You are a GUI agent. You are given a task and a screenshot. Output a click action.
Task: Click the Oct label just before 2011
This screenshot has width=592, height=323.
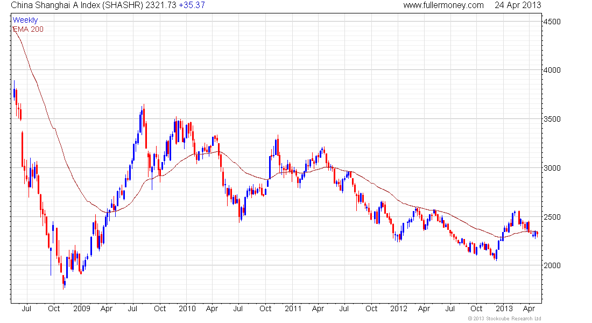coord(265,308)
